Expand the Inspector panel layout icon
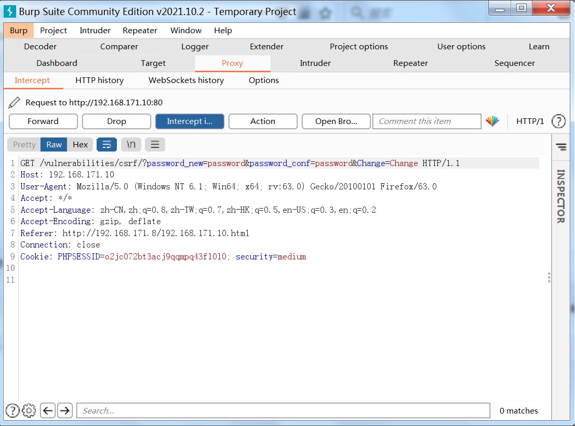Screen dimensions: 575x426 click(561, 147)
